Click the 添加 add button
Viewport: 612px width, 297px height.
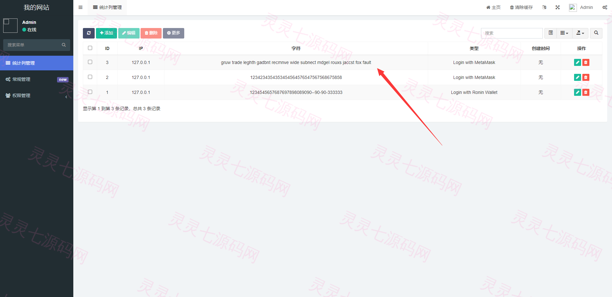[106, 33]
